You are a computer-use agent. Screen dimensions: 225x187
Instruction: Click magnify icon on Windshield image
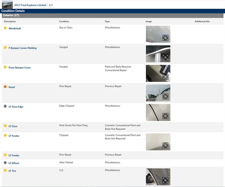coord(165,38)
